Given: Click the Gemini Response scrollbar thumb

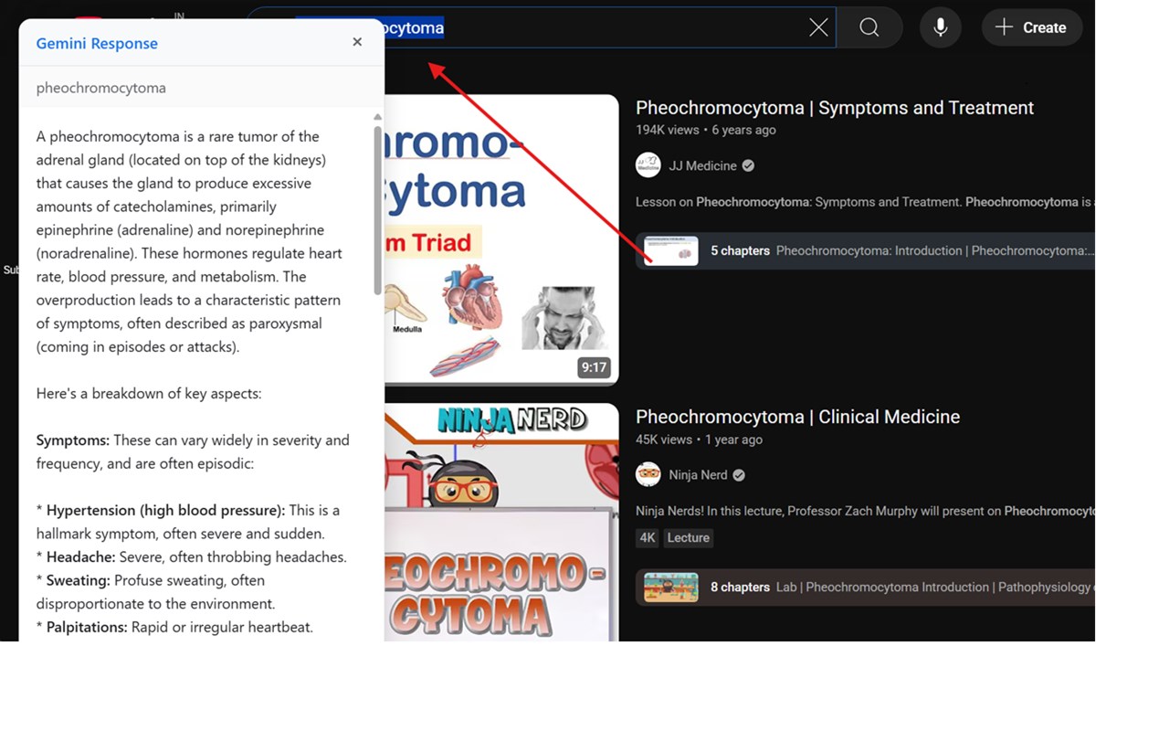Looking at the screenshot, I should [377, 209].
